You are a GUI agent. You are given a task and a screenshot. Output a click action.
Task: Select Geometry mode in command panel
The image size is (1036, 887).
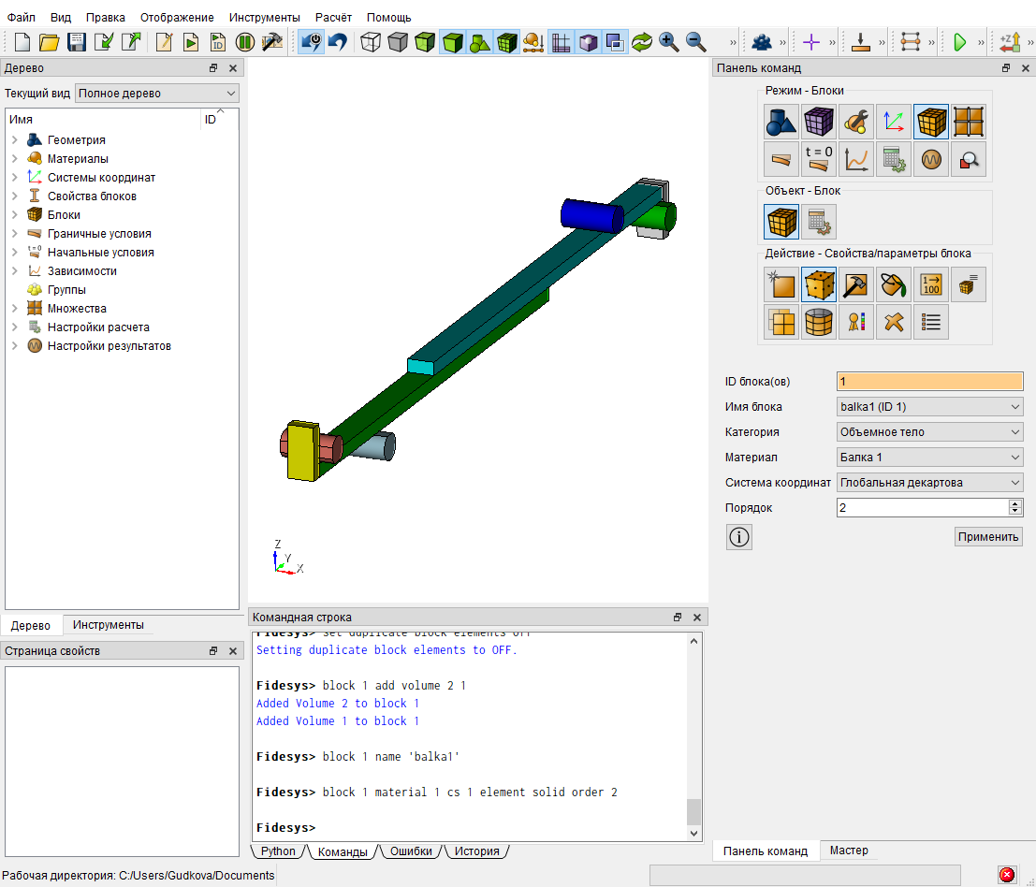click(x=781, y=122)
